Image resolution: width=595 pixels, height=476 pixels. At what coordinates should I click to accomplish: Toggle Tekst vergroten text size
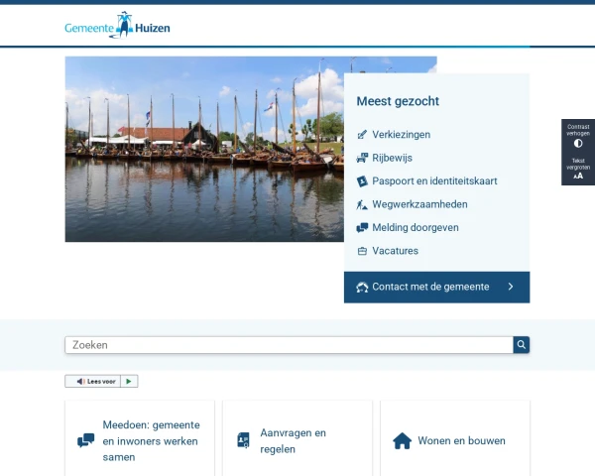click(578, 170)
